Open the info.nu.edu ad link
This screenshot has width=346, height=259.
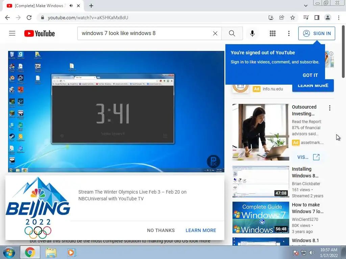(x=273, y=89)
